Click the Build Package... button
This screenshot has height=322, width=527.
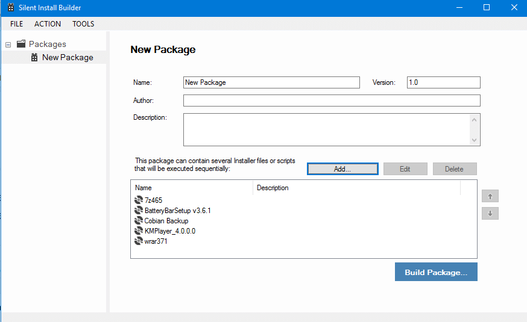pos(436,272)
